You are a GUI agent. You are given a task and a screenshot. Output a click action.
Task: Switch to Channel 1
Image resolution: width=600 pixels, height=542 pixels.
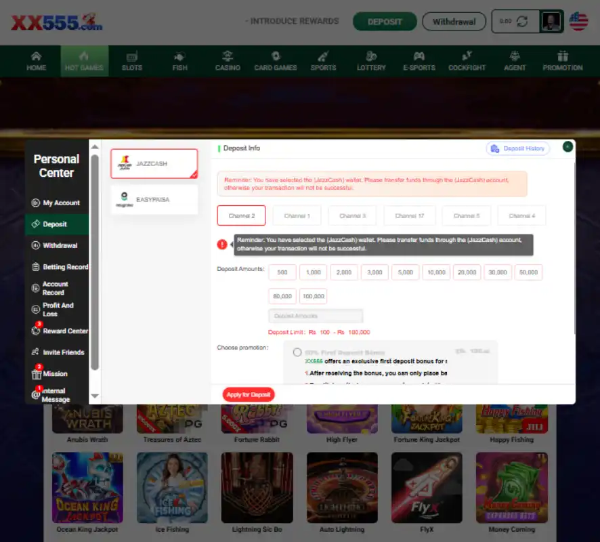(x=297, y=215)
